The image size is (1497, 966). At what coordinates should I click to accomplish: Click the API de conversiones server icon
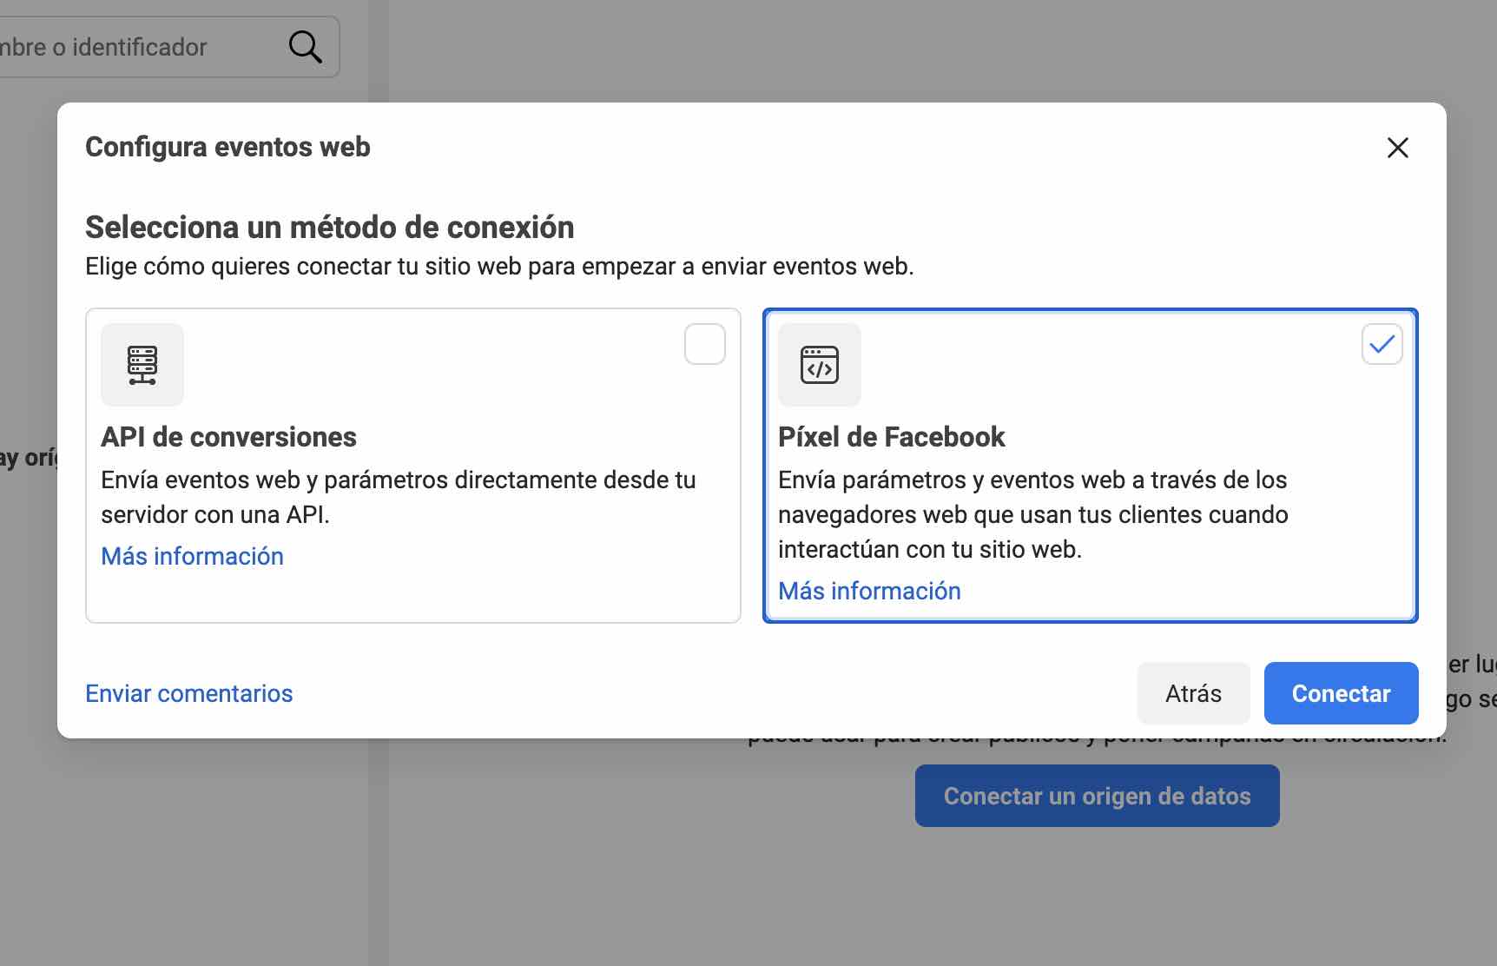[142, 365]
